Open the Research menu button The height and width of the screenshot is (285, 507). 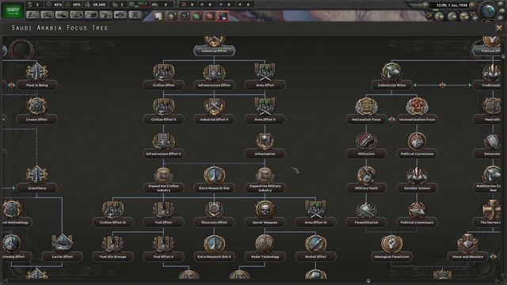(48, 14)
